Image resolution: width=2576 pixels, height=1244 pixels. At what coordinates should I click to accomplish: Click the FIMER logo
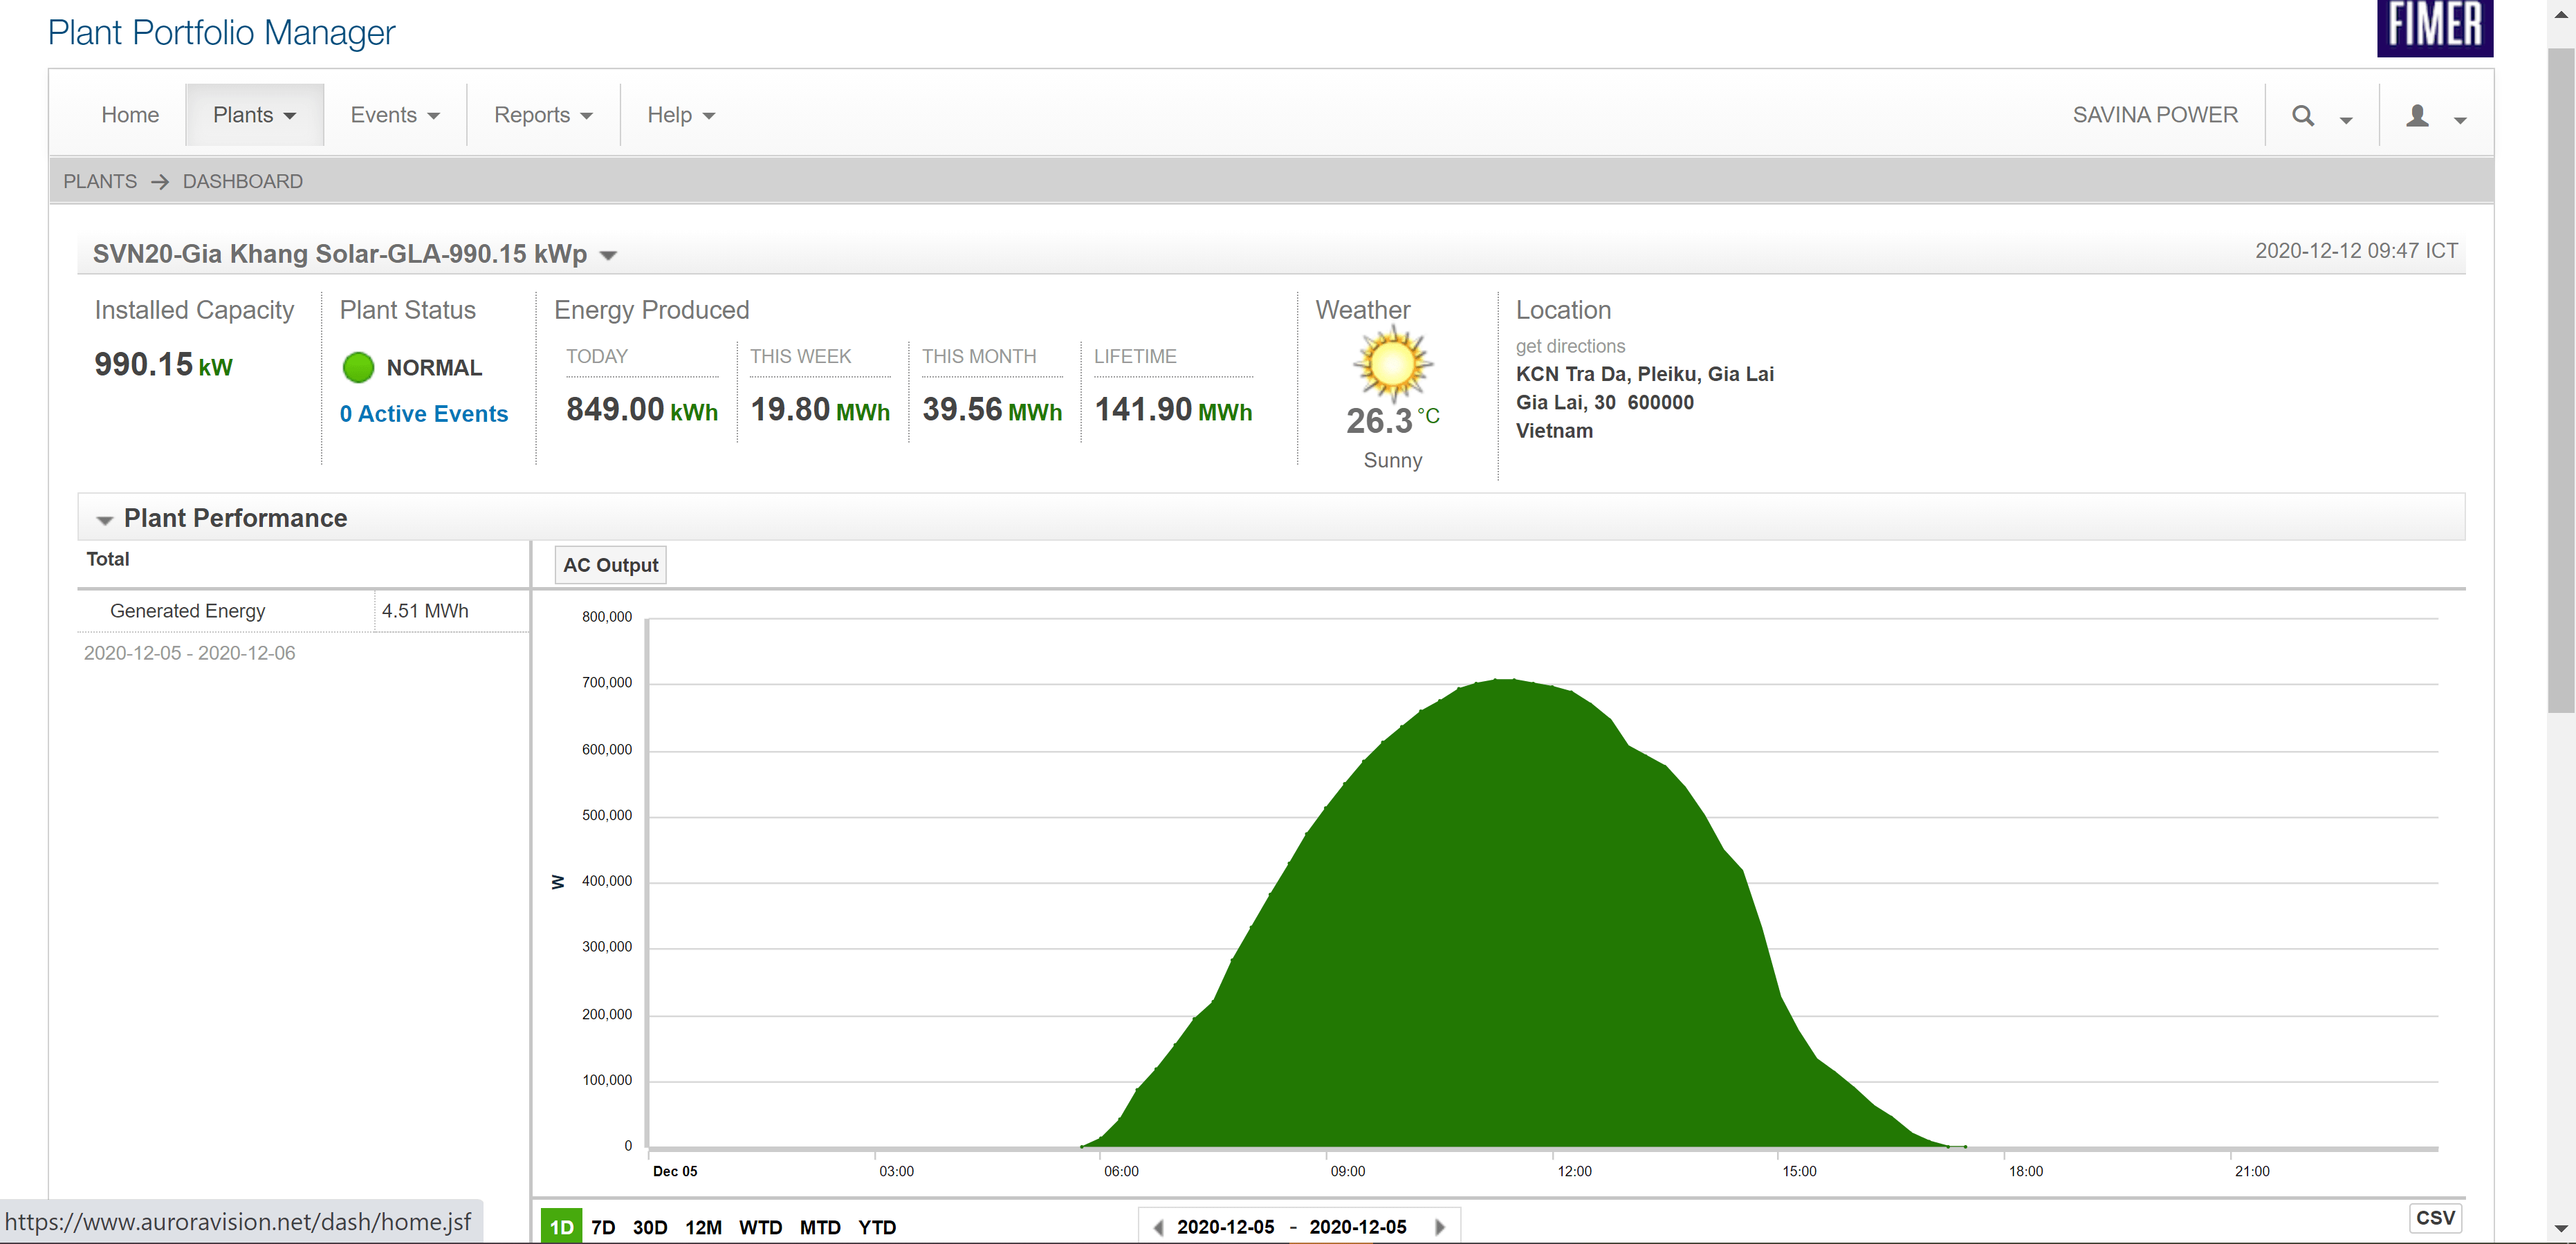[2434, 27]
